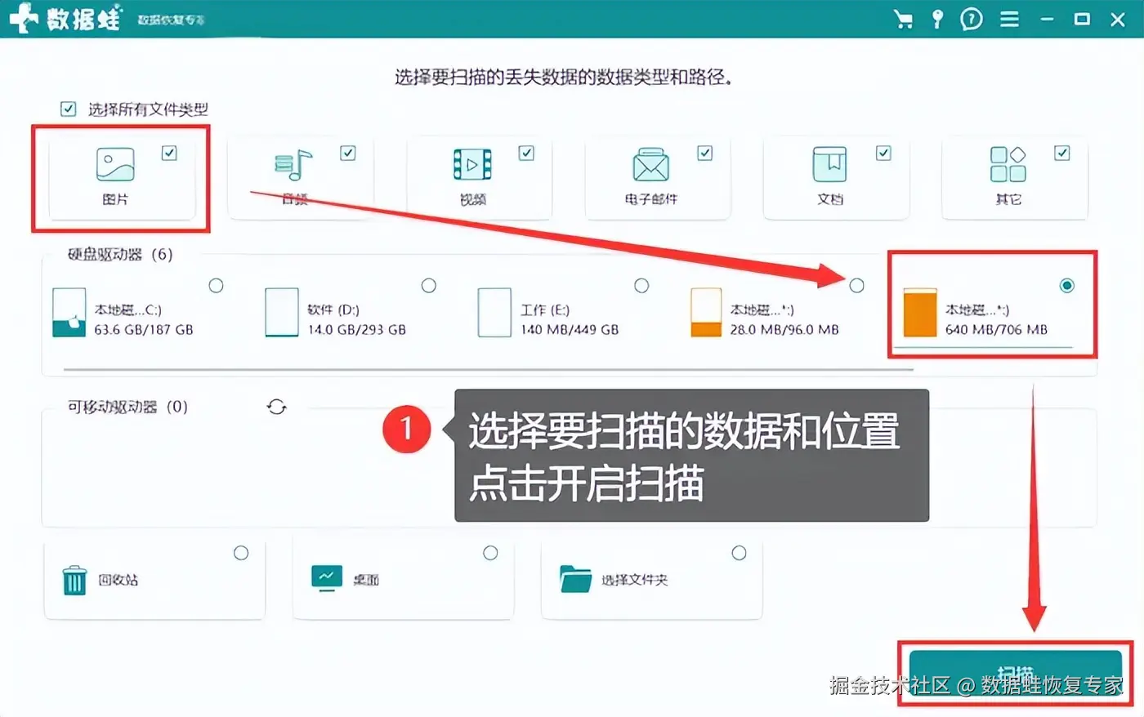1144x717 pixels.
Task: Select the 工作 (E:) radio button
Action: tap(641, 286)
